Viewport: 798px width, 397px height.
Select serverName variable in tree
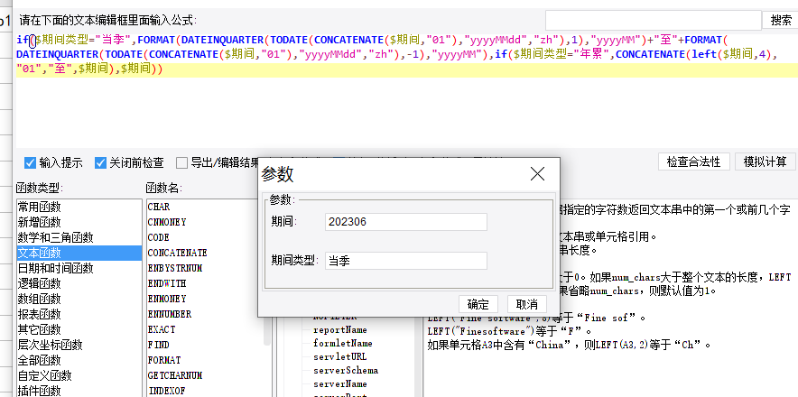[x=340, y=383]
